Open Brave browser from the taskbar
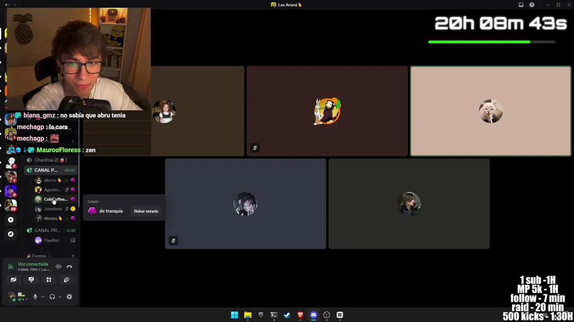 (300, 315)
